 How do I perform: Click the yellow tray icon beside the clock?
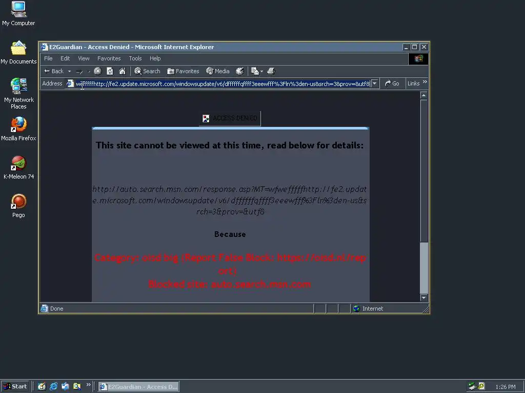(481, 386)
